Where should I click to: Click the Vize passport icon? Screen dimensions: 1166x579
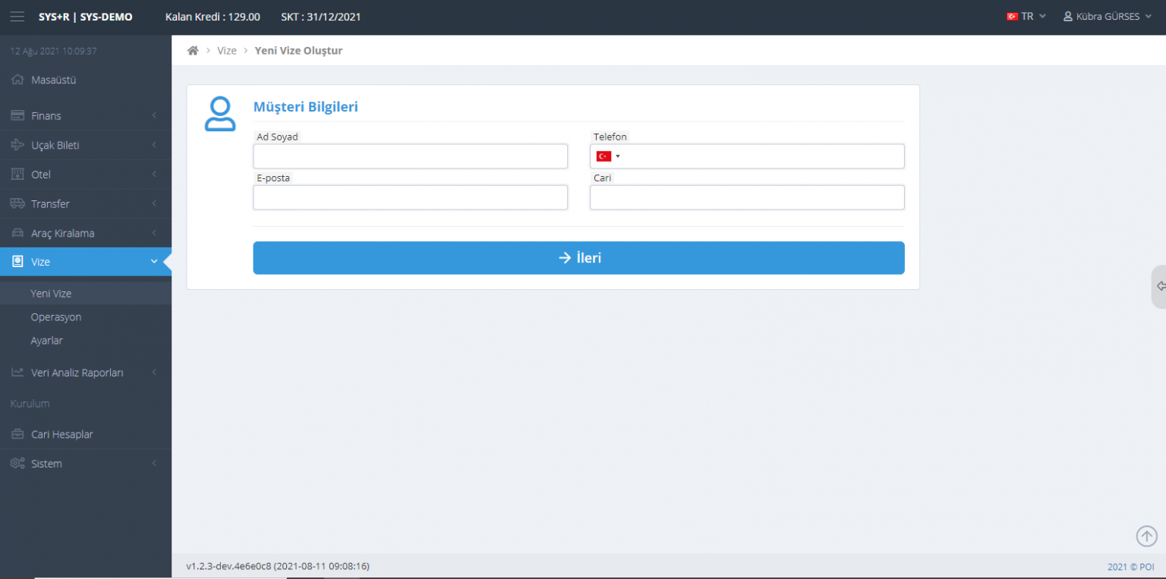click(x=17, y=262)
